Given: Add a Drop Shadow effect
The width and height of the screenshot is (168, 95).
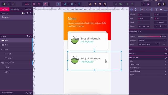Looking at the screenshot, I should click(x=166, y=68).
